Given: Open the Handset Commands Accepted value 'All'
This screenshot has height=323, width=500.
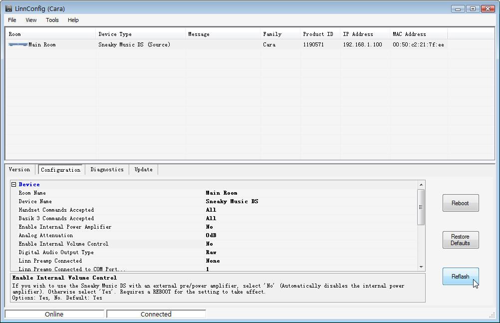Looking at the screenshot, I should point(211,210).
